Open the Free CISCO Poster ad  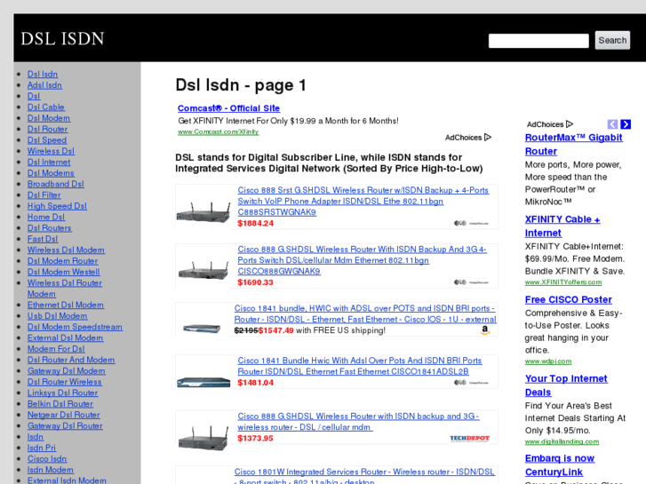pos(568,299)
